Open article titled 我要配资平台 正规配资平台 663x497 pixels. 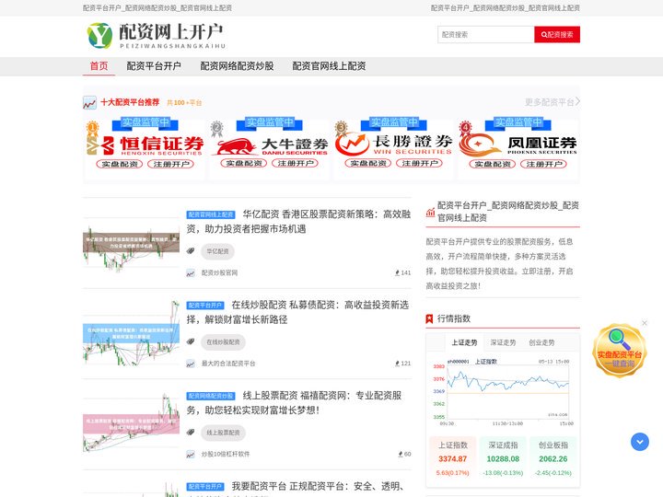click(x=317, y=487)
